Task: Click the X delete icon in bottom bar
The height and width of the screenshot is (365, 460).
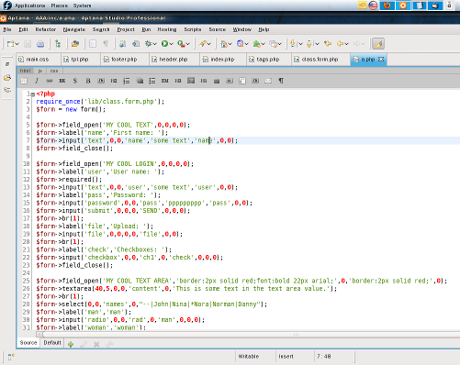Action: point(96,344)
